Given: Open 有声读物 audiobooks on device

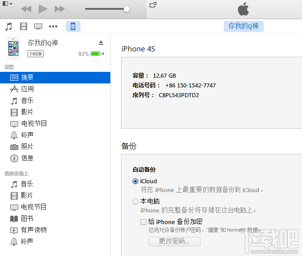Looking at the screenshot, I should 55,230.
